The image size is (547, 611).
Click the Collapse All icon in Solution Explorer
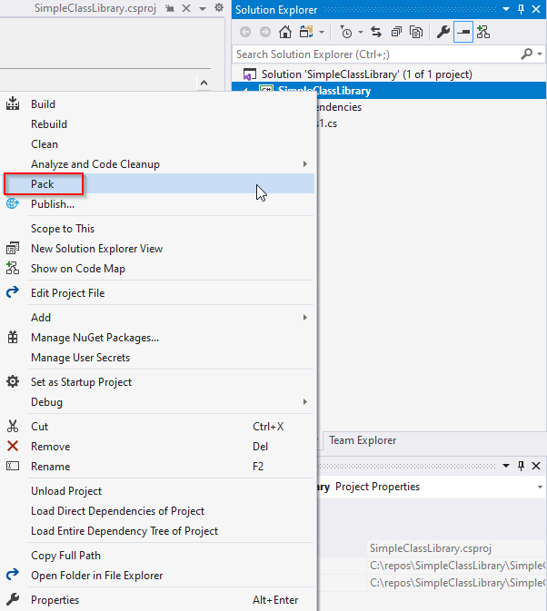click(x=396, y=32)
